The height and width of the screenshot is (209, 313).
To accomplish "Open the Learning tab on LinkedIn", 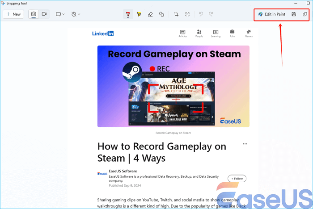I will tap(216, 33).
